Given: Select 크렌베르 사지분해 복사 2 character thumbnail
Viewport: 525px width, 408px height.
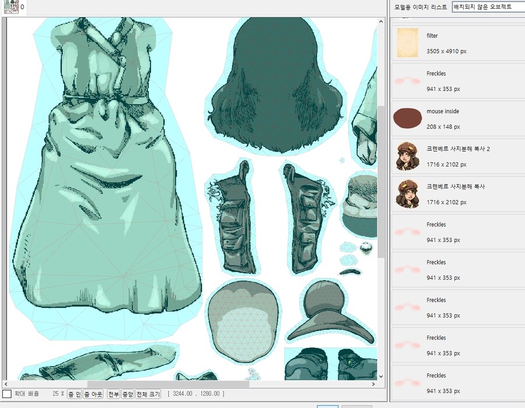Looking at the screenshot, I should point(408,156).
